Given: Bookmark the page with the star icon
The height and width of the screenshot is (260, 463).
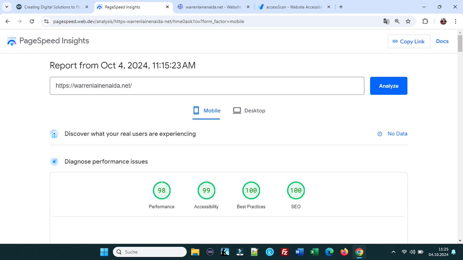Looking at the screenshot, I should tap(408, 22).
